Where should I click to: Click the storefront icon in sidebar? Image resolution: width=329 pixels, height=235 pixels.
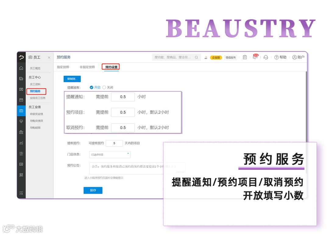21,132
